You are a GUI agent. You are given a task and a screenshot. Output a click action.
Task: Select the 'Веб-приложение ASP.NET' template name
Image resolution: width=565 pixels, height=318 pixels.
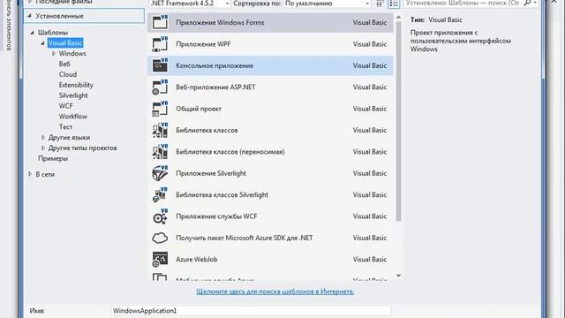tap(215, 87)
